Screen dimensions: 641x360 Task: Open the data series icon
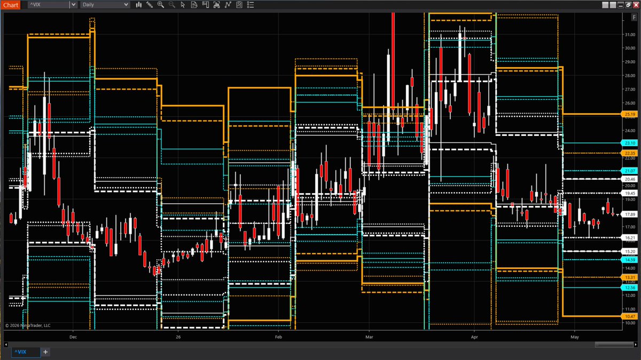(x=216, y=4)
